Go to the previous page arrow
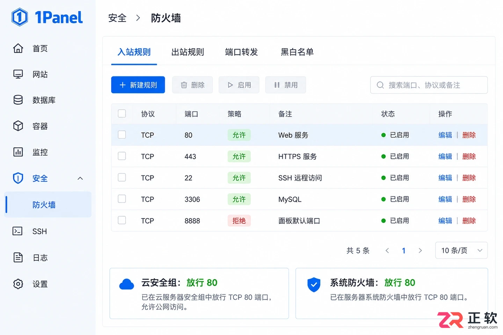The image size is (503, 335). tap(387, 251)
